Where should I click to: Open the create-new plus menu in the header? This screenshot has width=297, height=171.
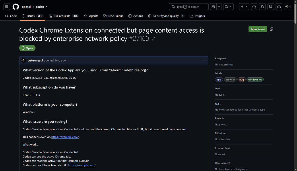tap(244, 7)
